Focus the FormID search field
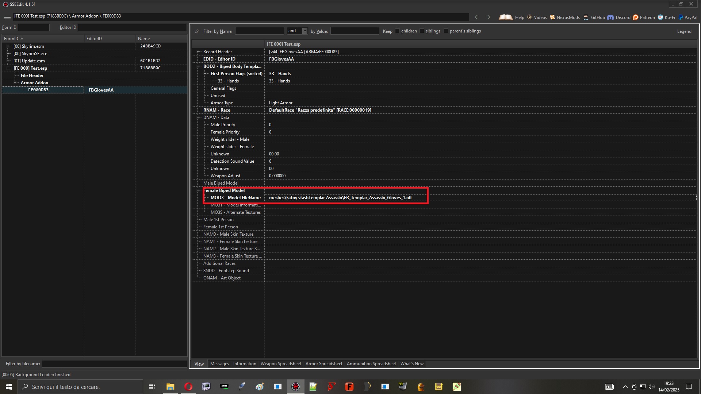The width and height of the screenshot is (701, 394). pos(34,27)
